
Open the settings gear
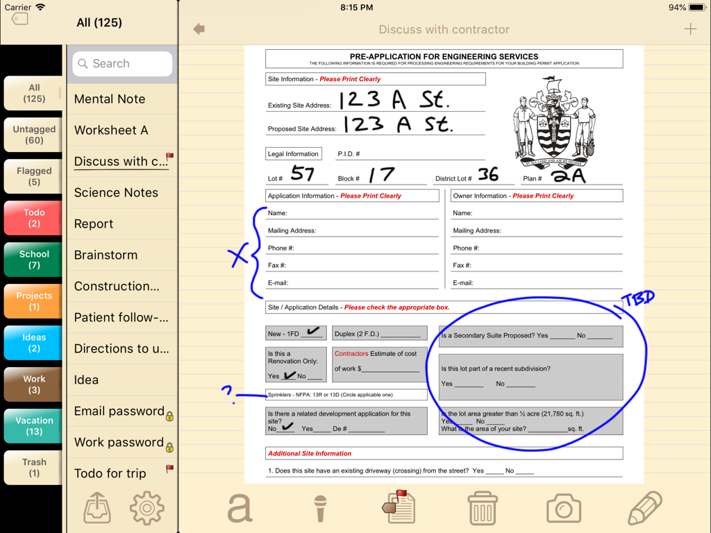[x=147, y=507]
